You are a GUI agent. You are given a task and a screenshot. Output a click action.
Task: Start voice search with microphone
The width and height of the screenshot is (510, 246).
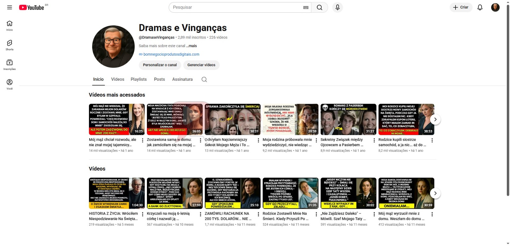(x=338, y=7)
